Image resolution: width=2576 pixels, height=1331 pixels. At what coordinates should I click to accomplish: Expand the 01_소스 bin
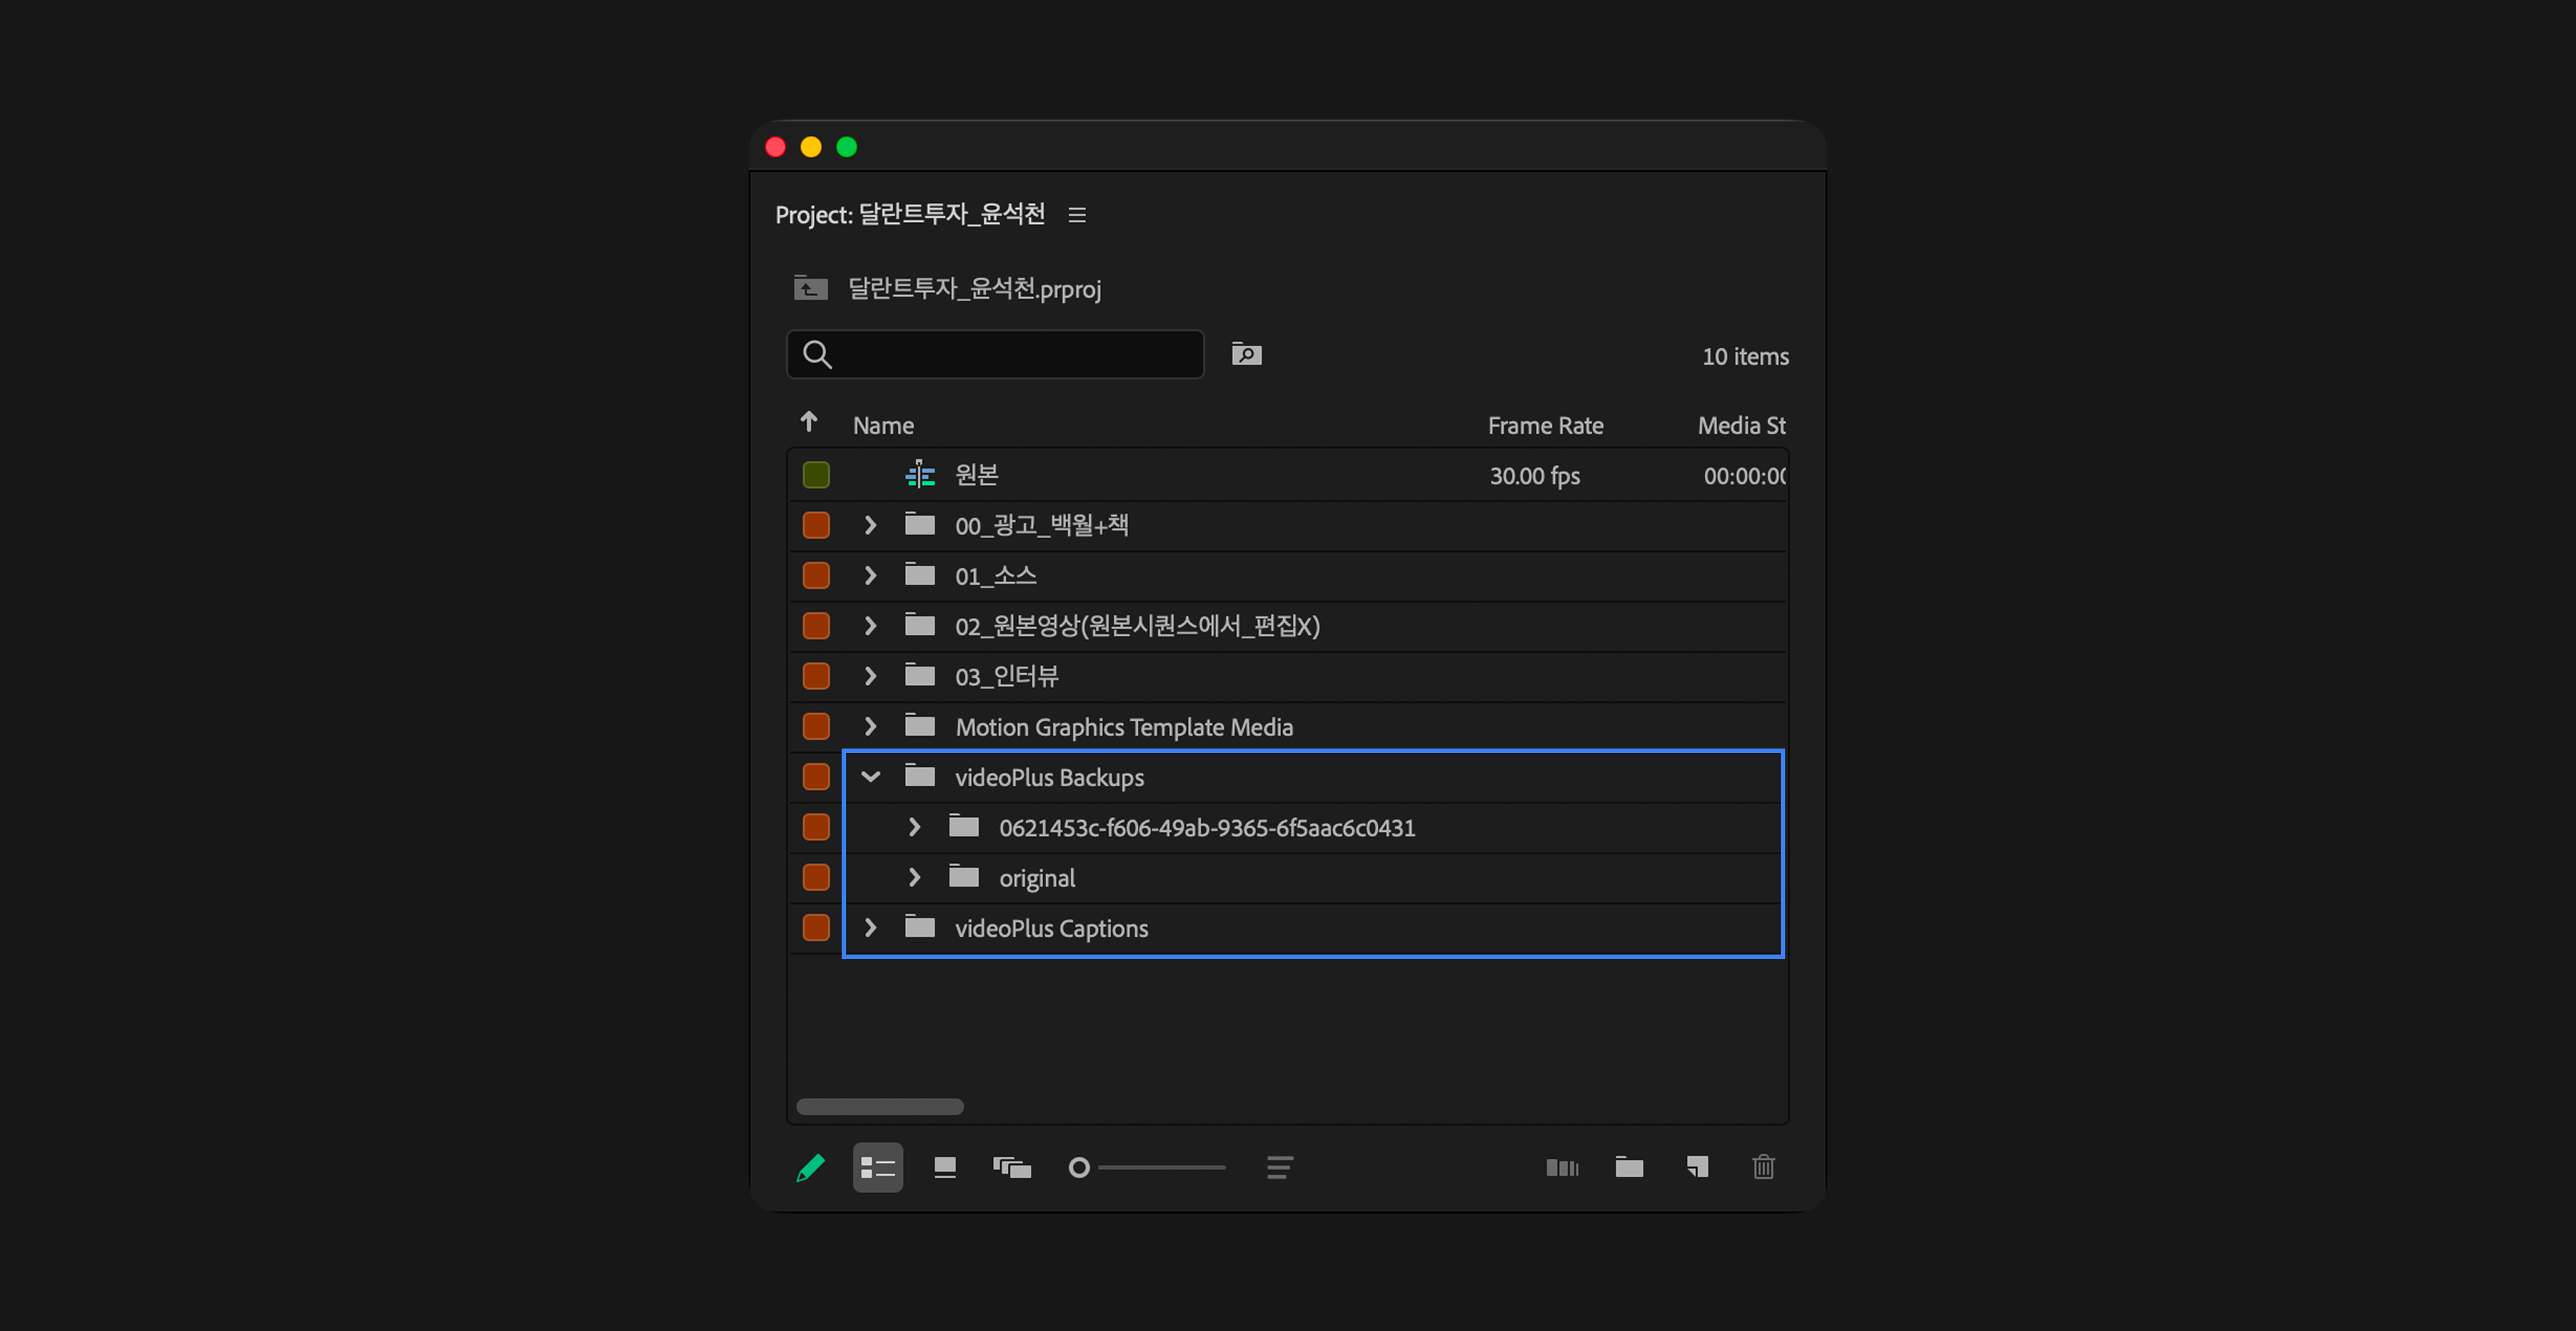870,575
